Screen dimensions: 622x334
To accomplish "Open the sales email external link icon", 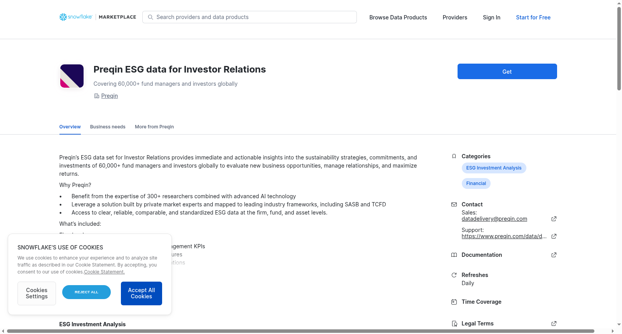I will click(554, 219).
